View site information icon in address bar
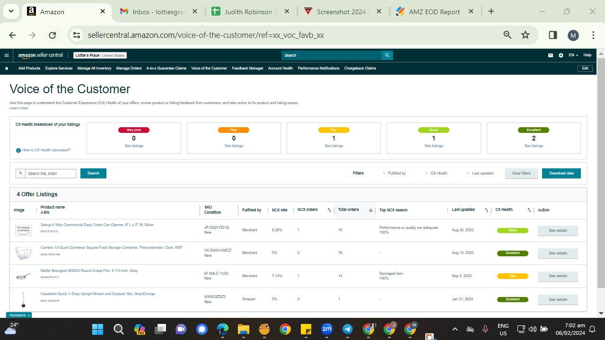The height and width of the screenshot is (340, 605). click(x=77, y=35)
